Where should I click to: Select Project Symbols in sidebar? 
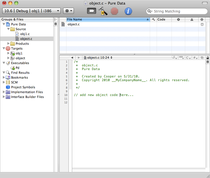pyautogui.click(x=23, y=87)
